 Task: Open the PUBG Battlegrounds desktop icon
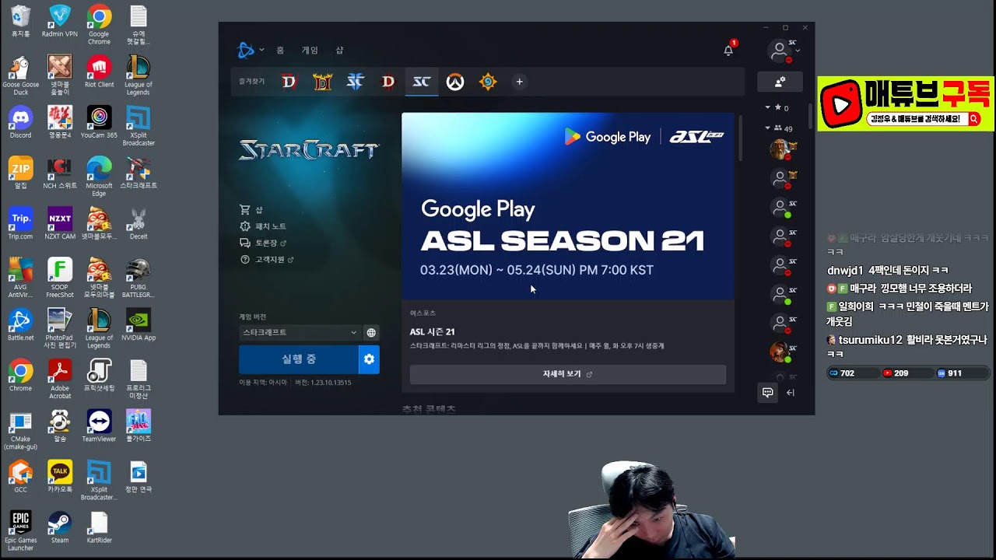pos(139,278)
